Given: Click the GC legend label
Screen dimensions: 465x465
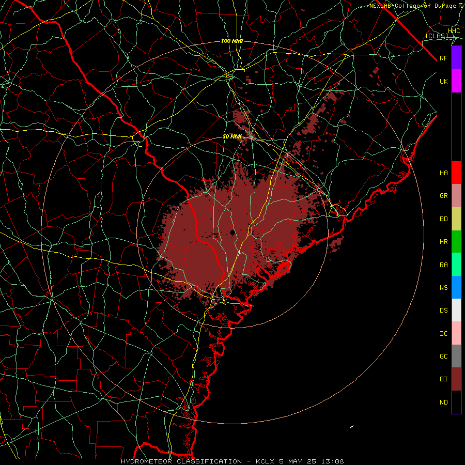Looking at the screenshot, I should coord(444,357).
